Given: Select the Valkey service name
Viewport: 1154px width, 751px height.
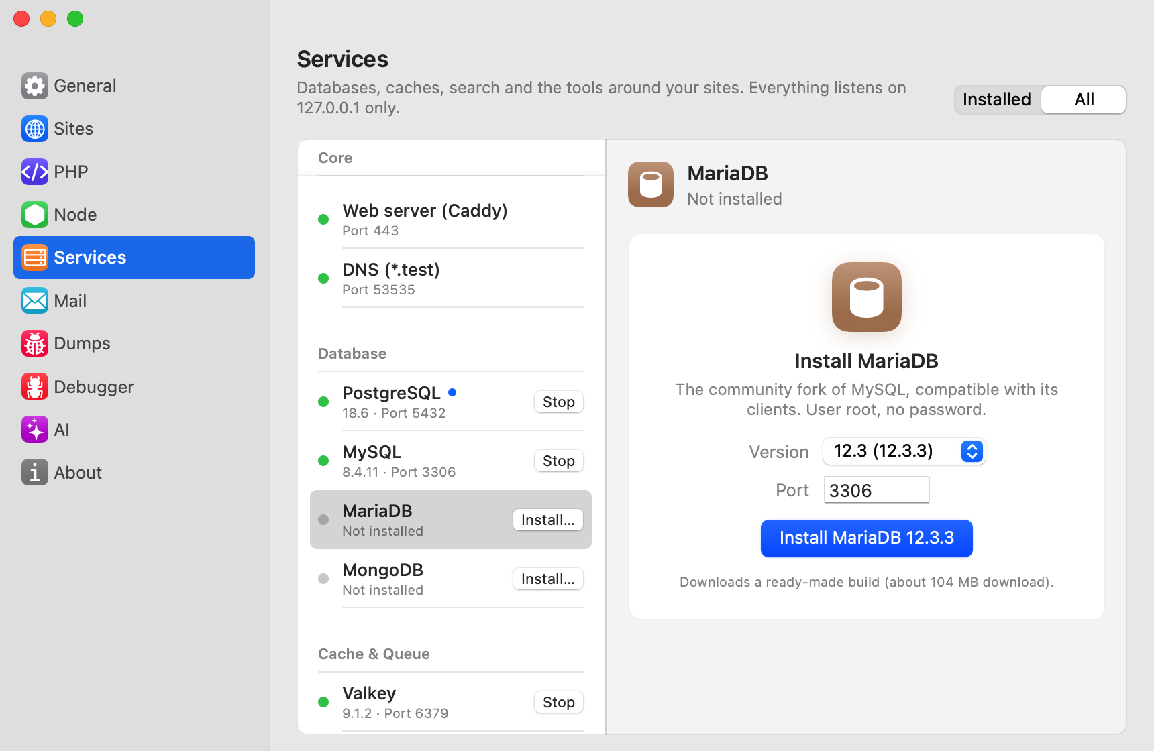Looking at the screenshot, I should pyautogui.click(x=369, y=693).
